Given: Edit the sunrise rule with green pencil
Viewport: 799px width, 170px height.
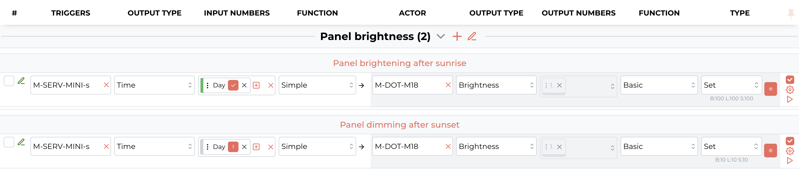Looking at the screenshot, I should tap(21, 81).
